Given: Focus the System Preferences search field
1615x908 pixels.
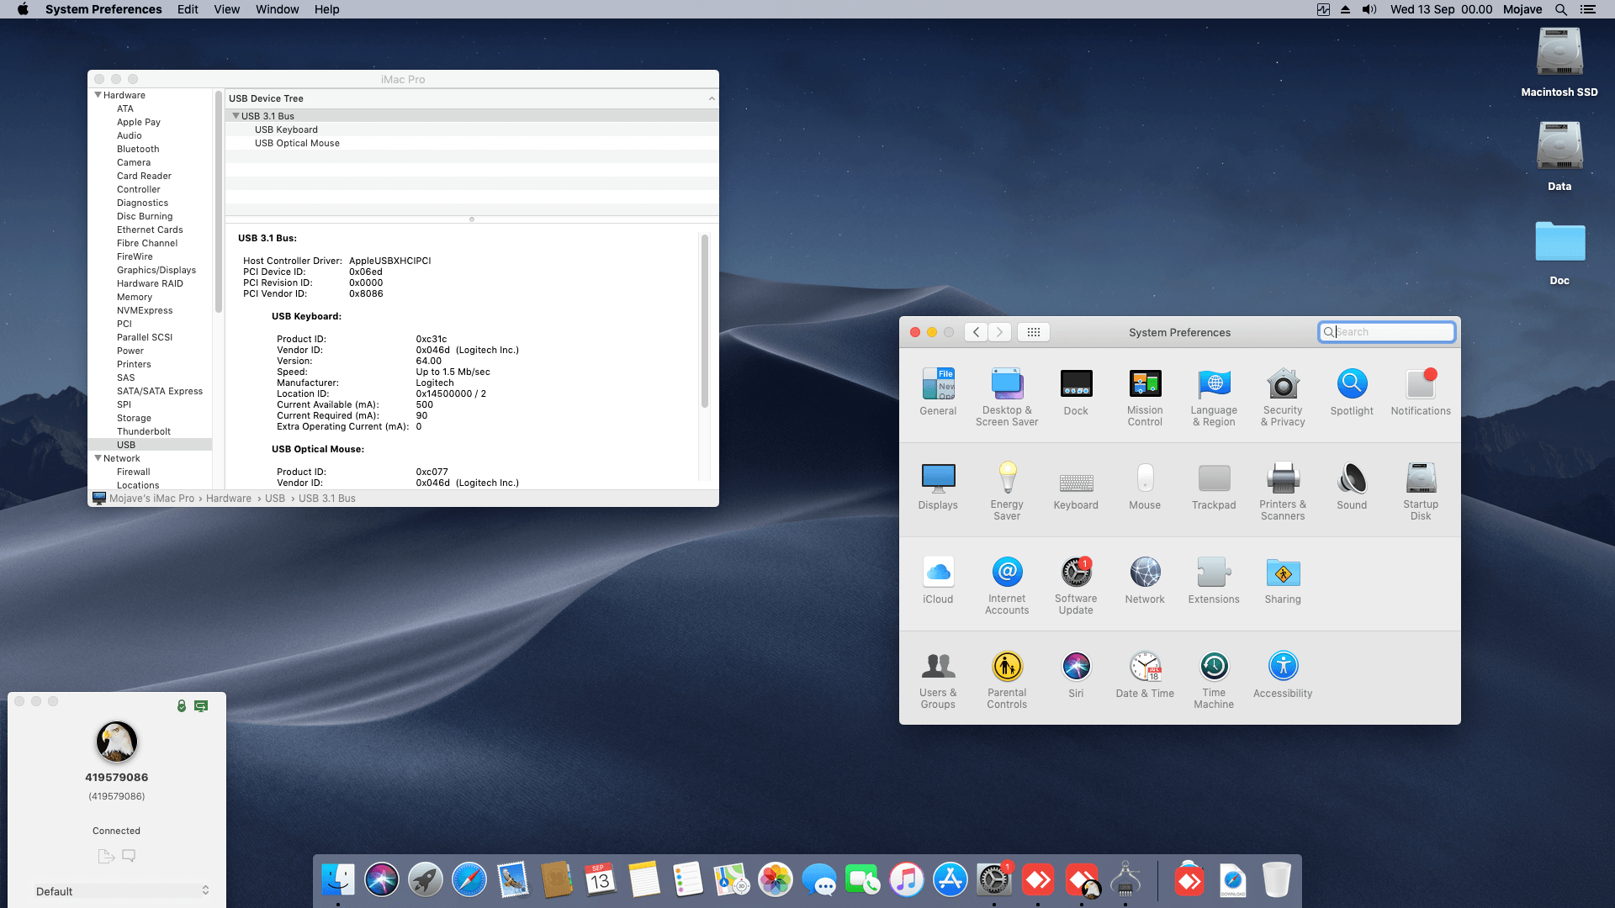Looking at the screenshot, I should [x=1386, y=332].
